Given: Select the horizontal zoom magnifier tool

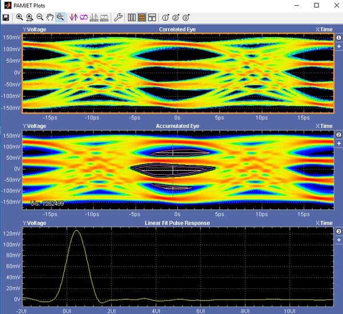Looking at the screenshot, I should [30, 18].
